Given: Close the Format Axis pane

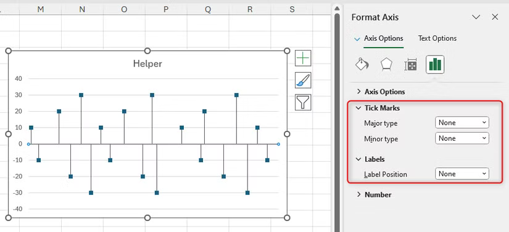Looking at the screenshot, I should tap(495, 17).
